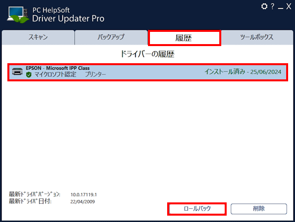
Task: Click the 削除 button
Action: pyautogui.click(x=259, y=209)
